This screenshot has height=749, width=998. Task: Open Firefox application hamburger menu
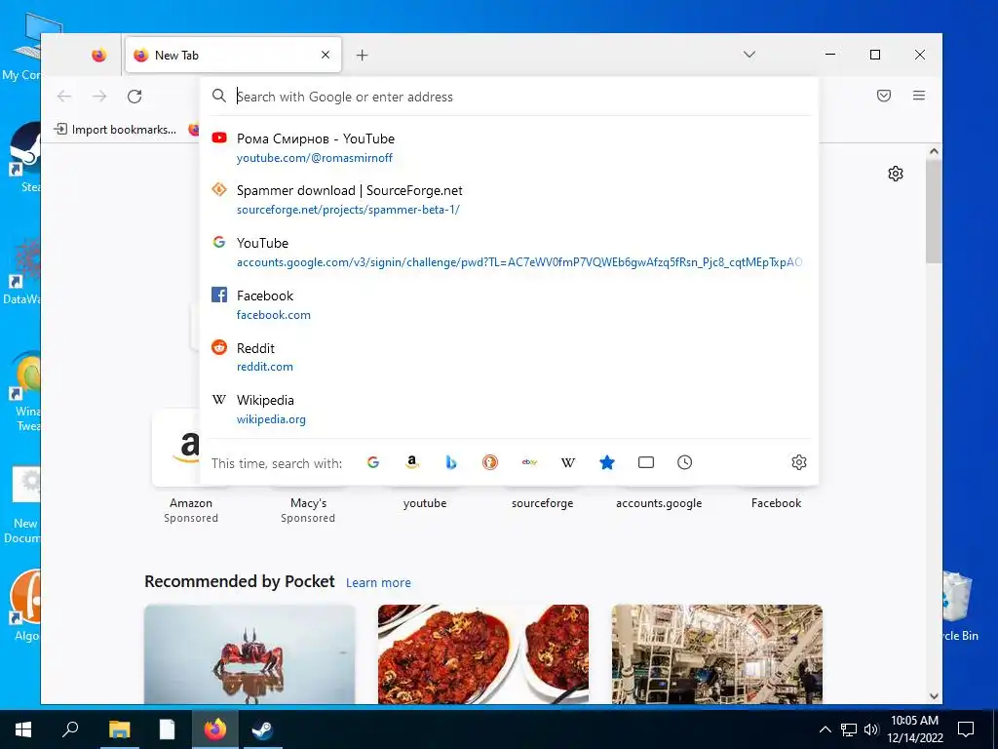pos(919,96)
